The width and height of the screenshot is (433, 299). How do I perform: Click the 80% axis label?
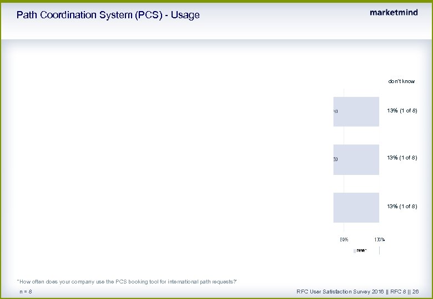point(344,240)
